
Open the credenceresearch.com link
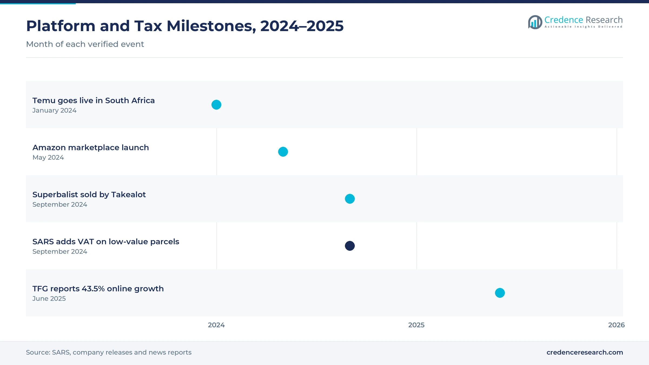pyautogui.click(x=585, y=352)
